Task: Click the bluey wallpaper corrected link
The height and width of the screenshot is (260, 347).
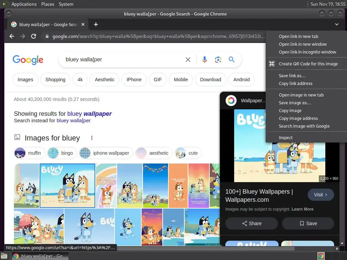Action: click(89, 114)
